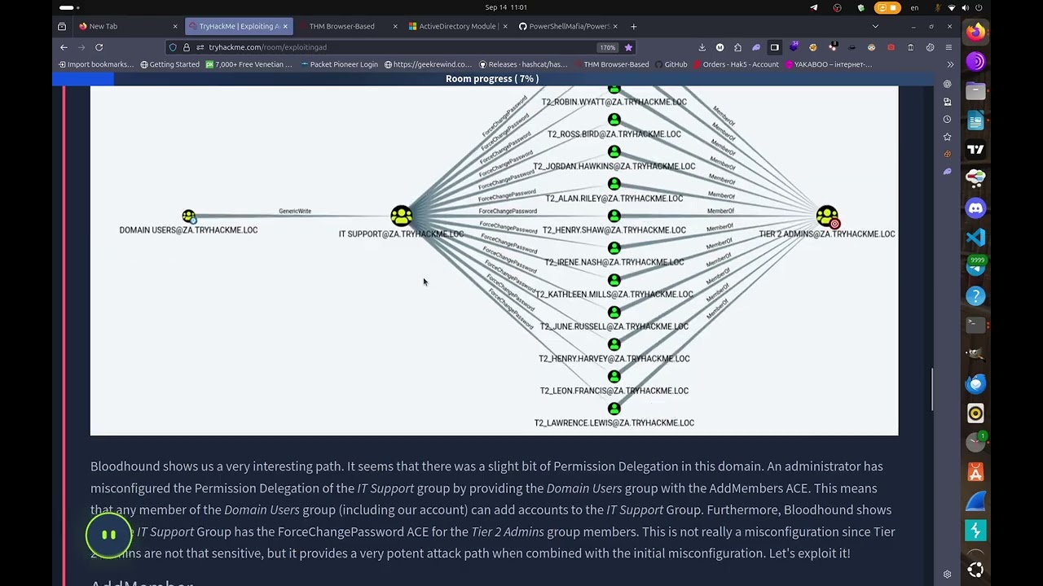
Task: Toggle the sidebar icon in toolbar
Action: click(x=774, y=47)
